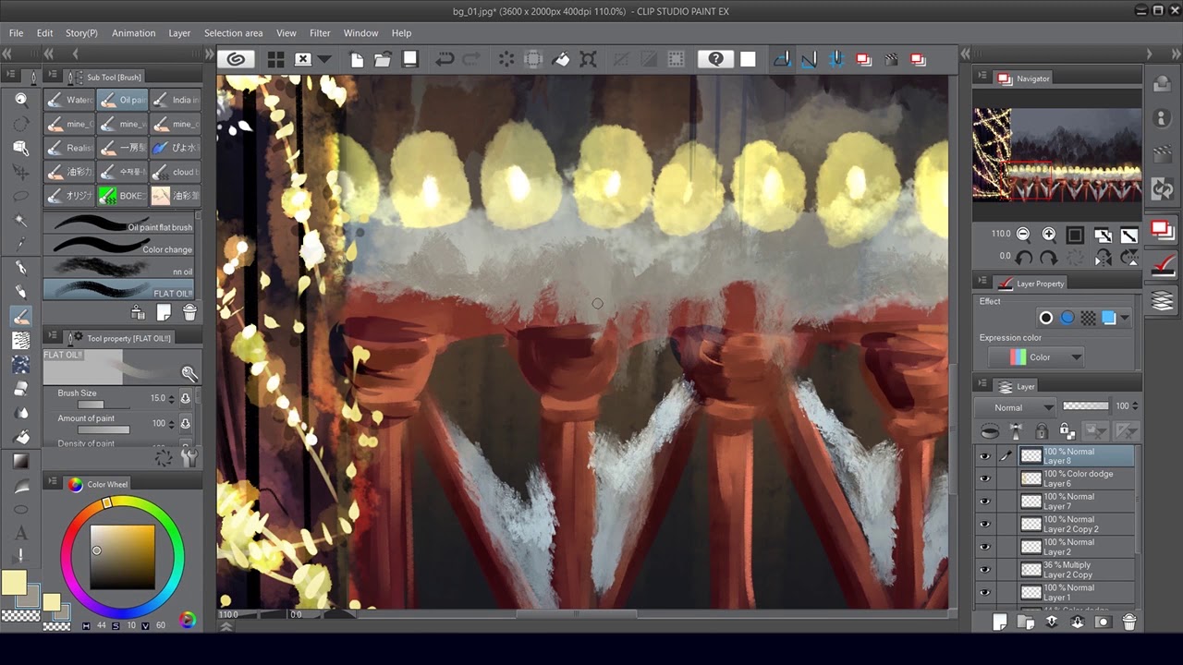Hide Layer 1 visibility eye
The image size is (1183, 665).
click(x=984, y=593)
